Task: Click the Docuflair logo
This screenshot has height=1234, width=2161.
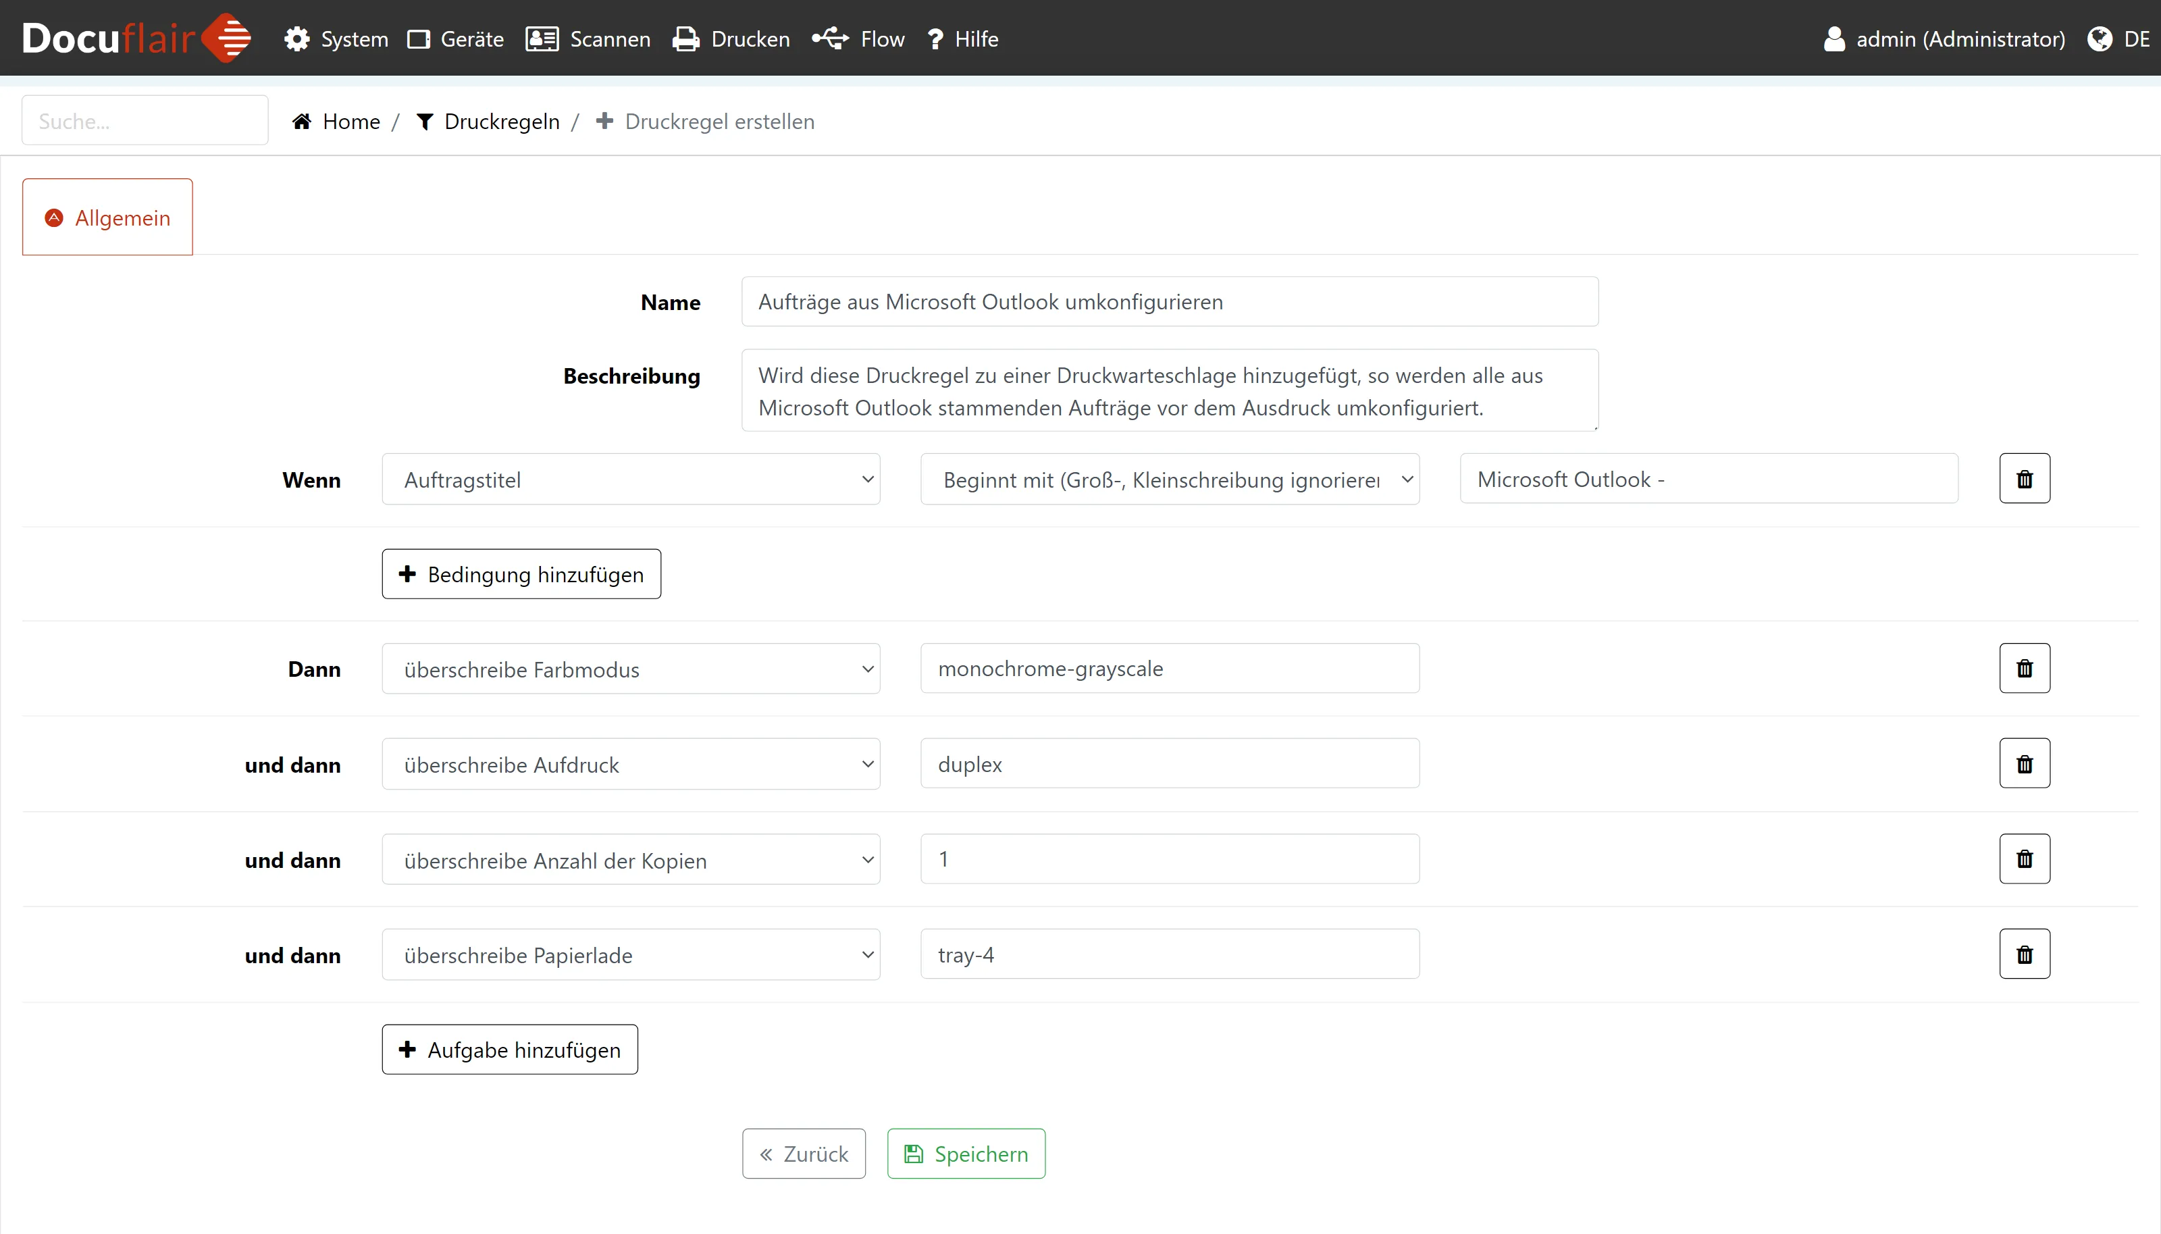Action: click(x=136, y=38)
